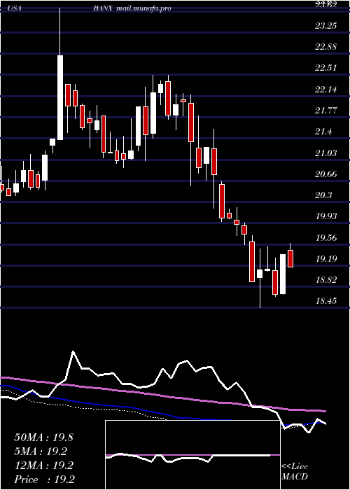
Task: Click the USA market label
Action: tap(14, 8)
